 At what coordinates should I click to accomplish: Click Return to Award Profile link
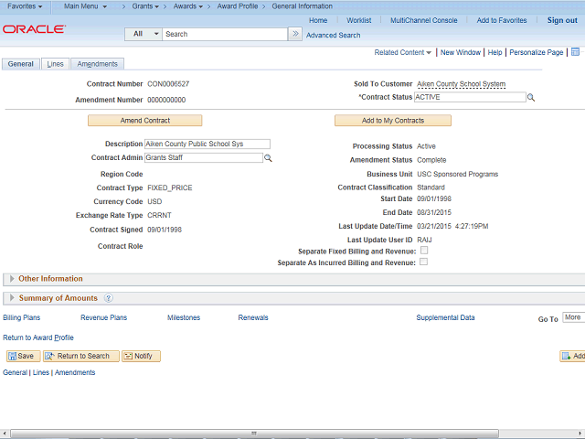tap(38, 337)
